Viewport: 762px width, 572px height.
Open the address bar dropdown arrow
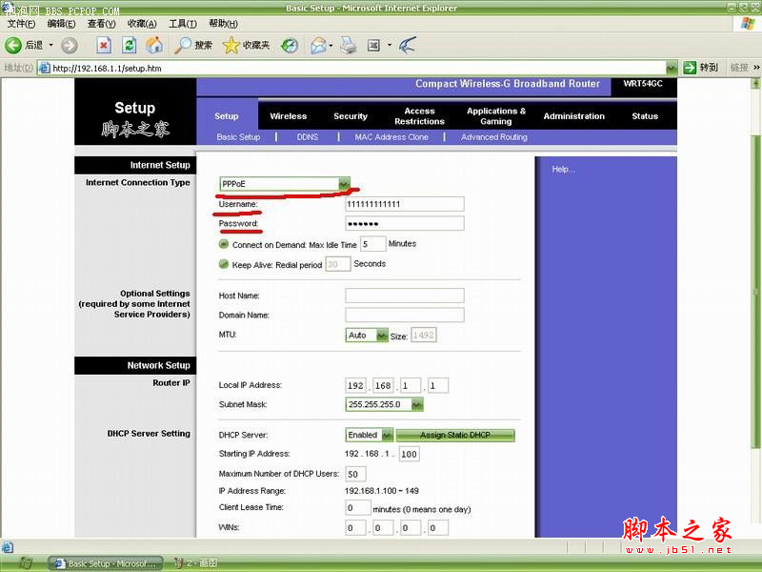(672, 68)
